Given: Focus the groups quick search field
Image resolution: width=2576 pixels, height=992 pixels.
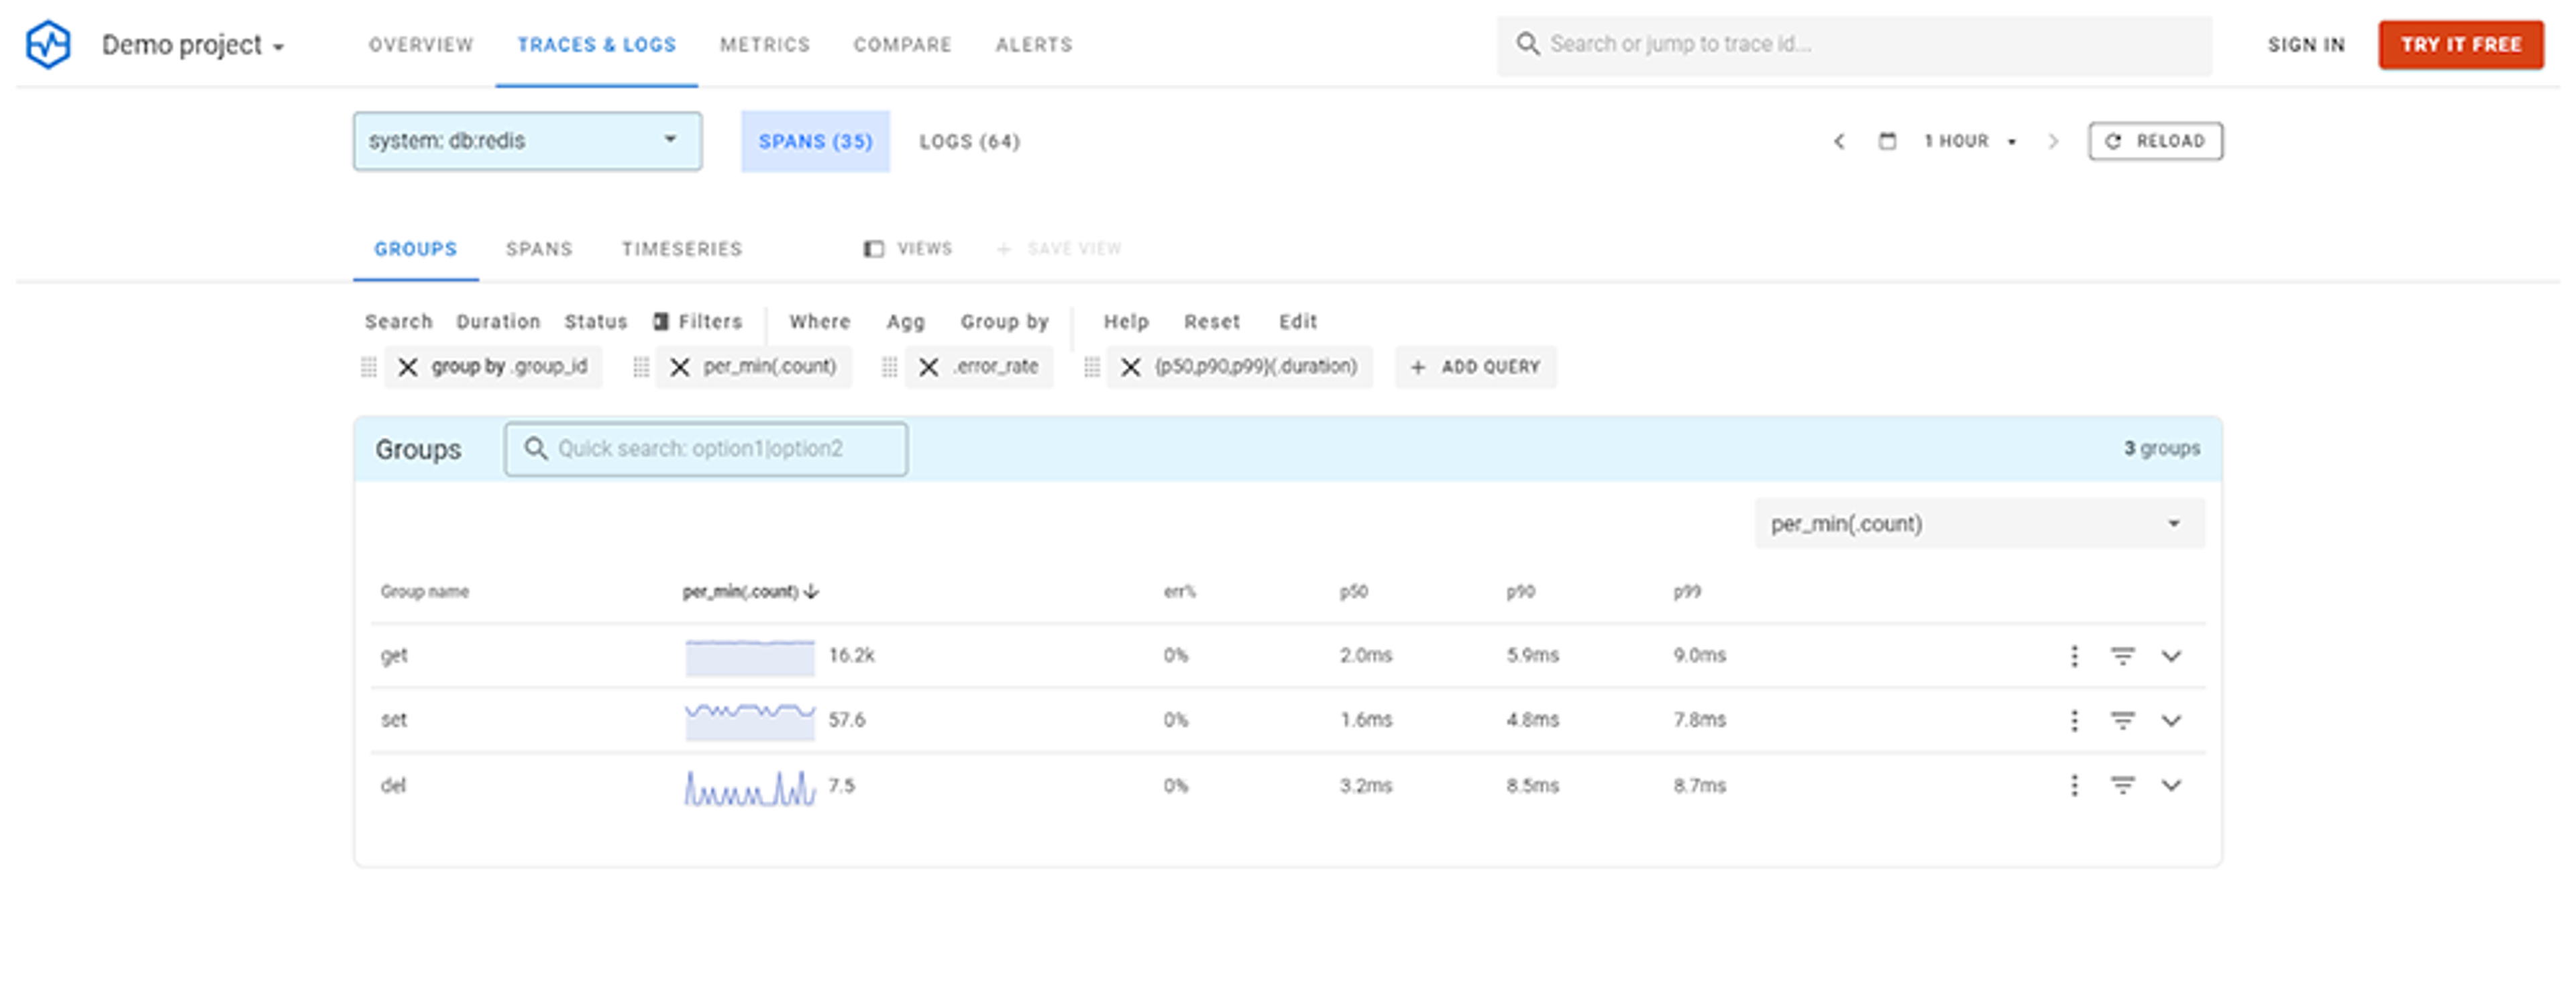Looking at the screenshot, I should point(706,448).
